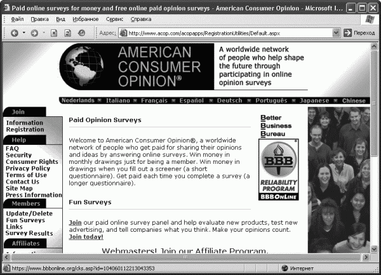The image size is (381, 275).
Task: Open the Избранное menu
Action: tap(86, 19)
